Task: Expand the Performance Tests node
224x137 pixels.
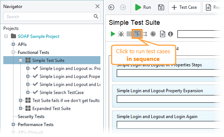Action: (x=13, y=125)
